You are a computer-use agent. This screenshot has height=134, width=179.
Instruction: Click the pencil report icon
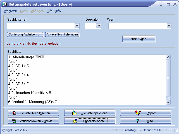click(x=138, y=113)
